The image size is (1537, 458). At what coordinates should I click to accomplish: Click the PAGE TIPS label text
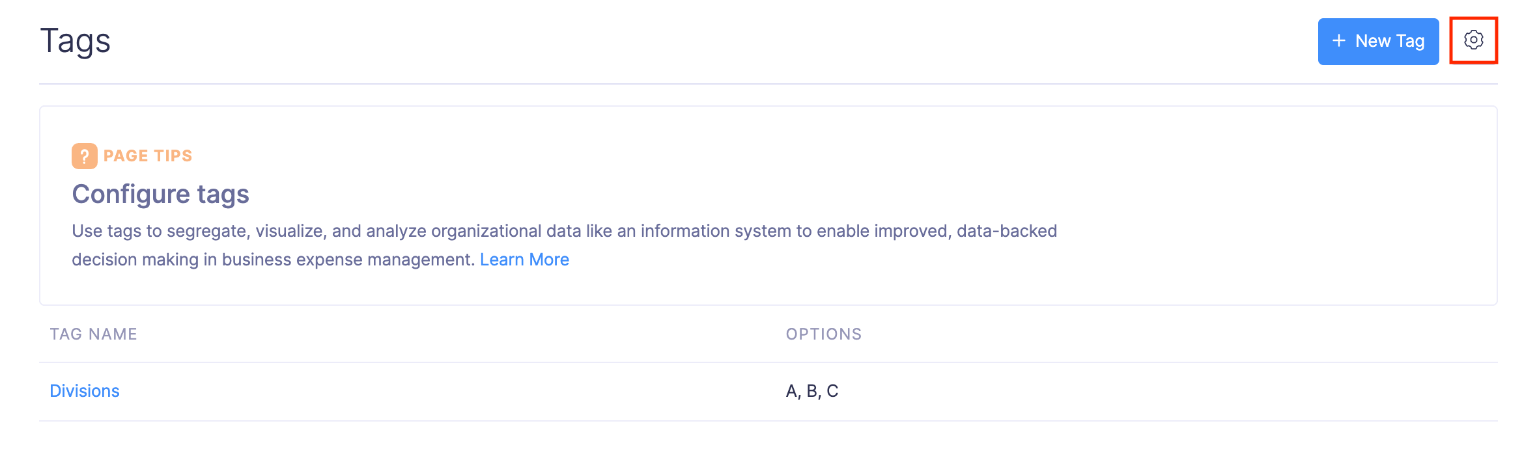point(148,156)
